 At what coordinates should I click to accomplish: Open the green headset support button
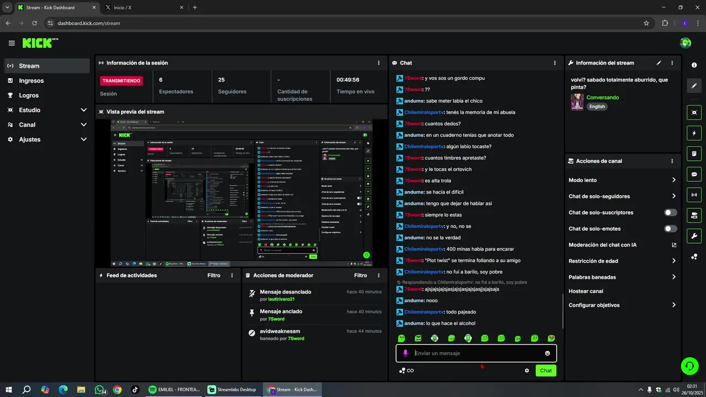click(689, 366)
